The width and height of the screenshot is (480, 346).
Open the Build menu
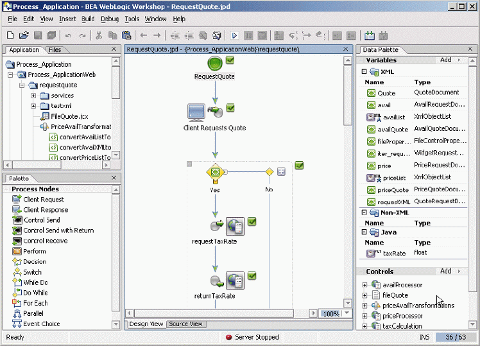tap(88, 19)
